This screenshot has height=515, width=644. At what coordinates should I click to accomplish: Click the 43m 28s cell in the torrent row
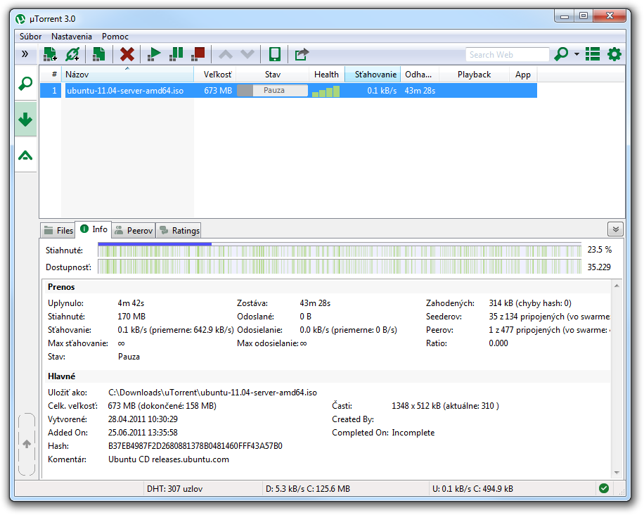420,91
